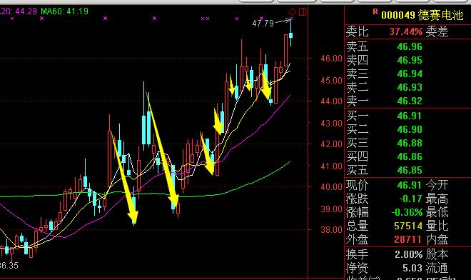Click the 44.00 price axis label
Screen dimensions: 471x280
[x=331, y=101]
